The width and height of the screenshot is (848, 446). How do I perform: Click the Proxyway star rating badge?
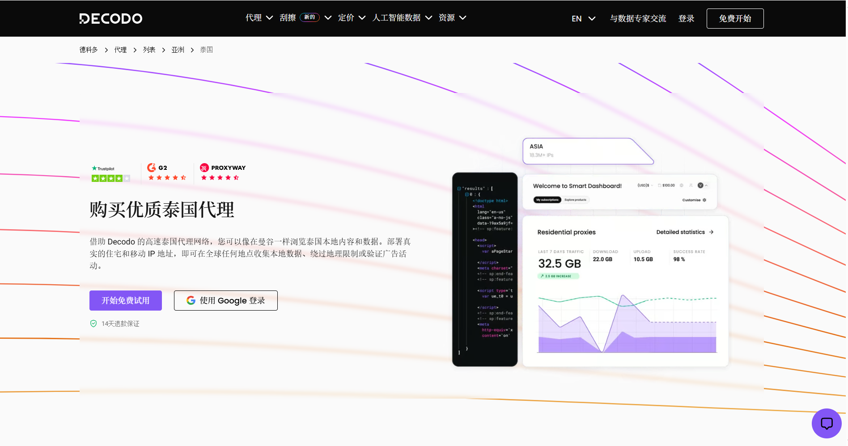[223, 173]
